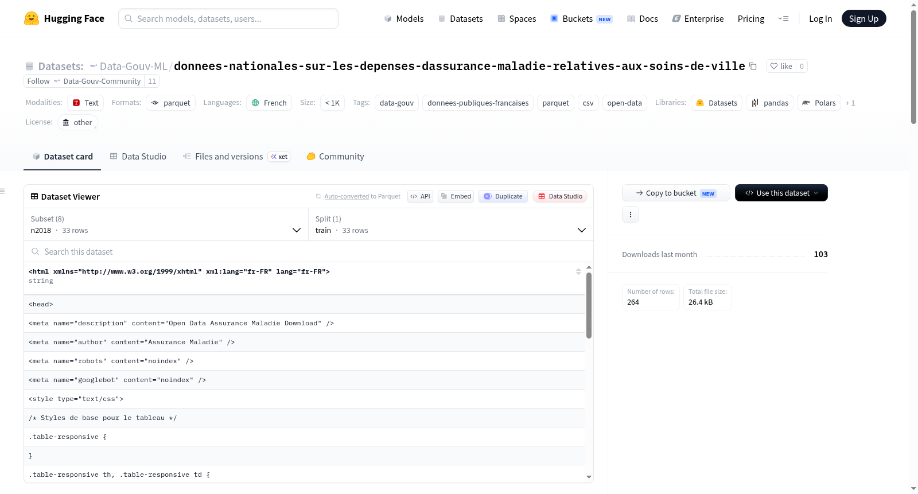Click the heart like button

(x=781, y=66)
